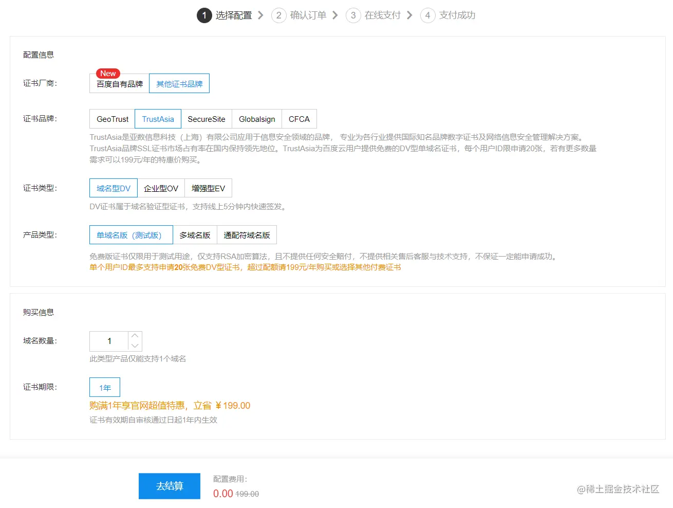The width and height of the screenshot is (673, 508).
Task: Click the 配置费用 label
Action: pyautogui.click(x=230, y=479)
